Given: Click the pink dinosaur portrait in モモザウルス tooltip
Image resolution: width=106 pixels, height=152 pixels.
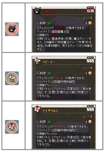Looking at the screenshot, I should (x=37, y=109).
